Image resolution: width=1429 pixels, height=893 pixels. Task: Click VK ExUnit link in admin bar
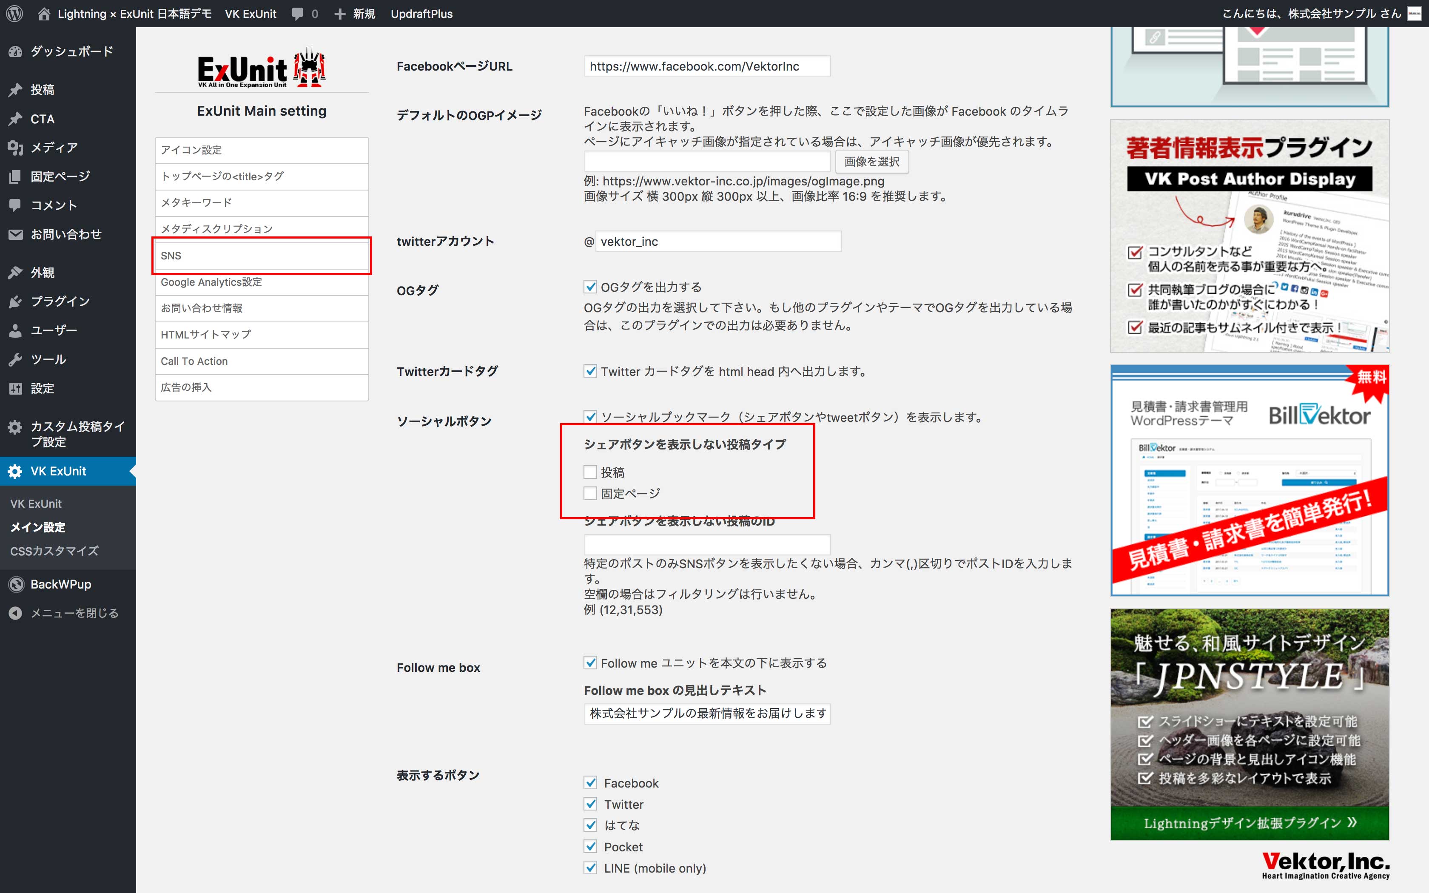(x=251, y=14)
